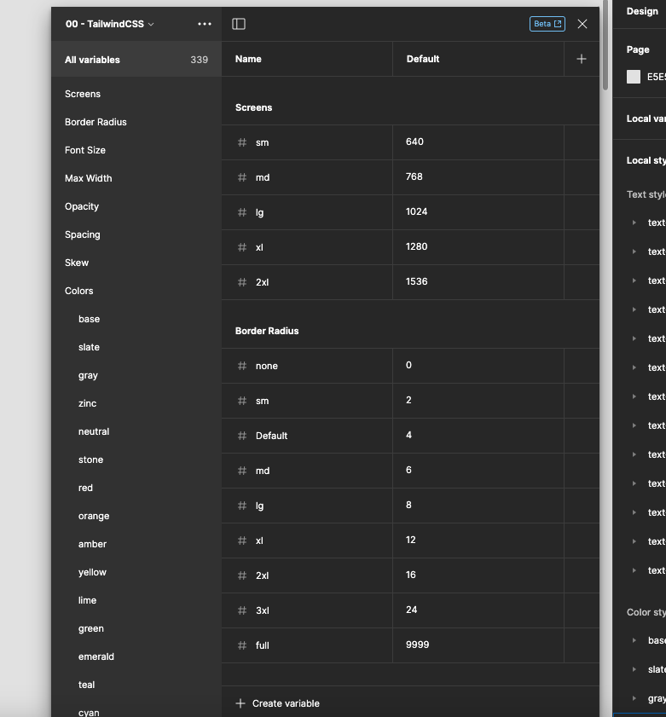This screenshot has height=717, width=666.
Task: Close the variables modal
Action: tap(582, 24)
